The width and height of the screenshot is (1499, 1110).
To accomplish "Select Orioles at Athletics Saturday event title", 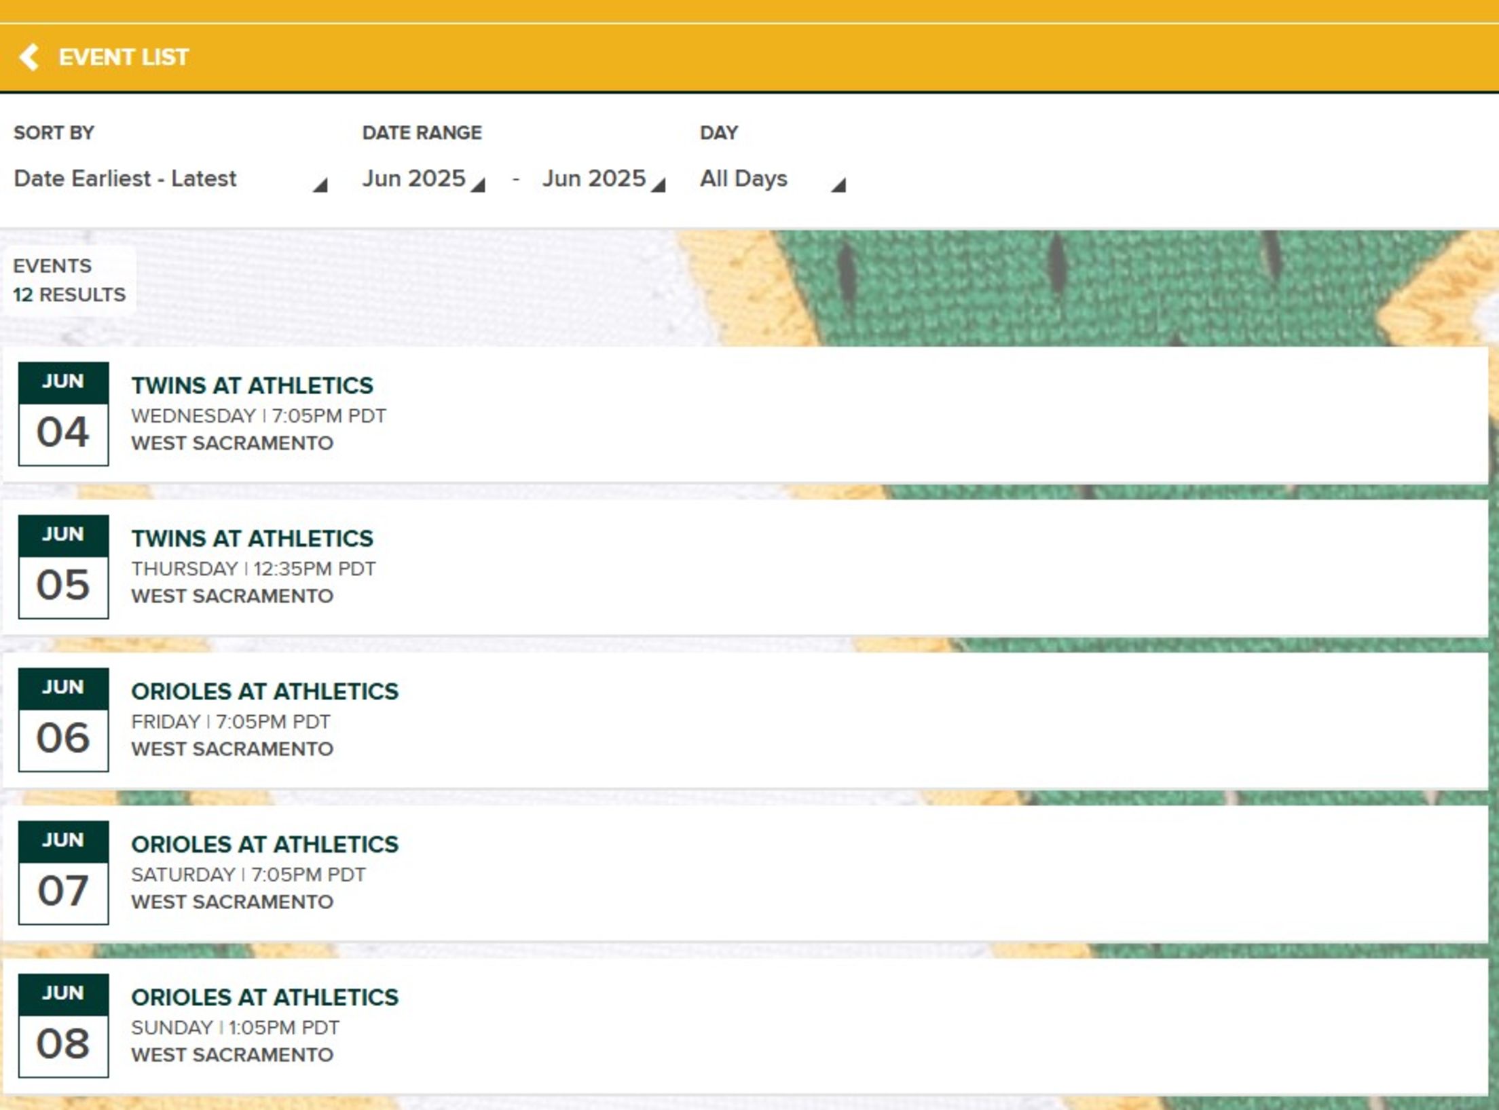I will [x=265, y=845].
